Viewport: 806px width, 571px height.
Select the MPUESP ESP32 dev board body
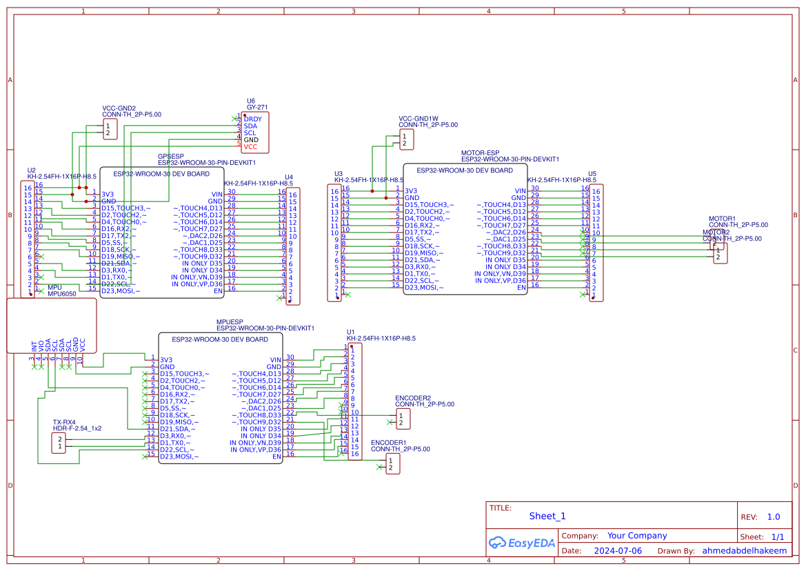(221, 398)
